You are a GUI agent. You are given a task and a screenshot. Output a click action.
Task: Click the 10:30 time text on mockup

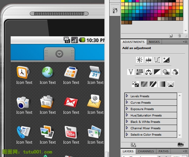96,40
